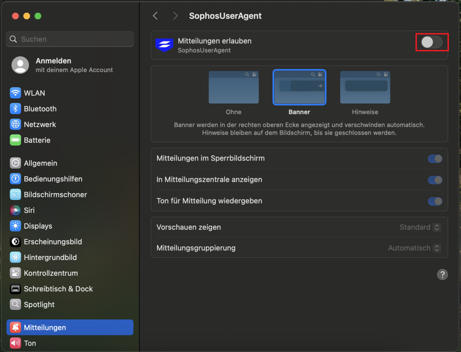461x352 pixels.
Task: Choose the Banner notification style thumbnail
Action: (x=299, y=87)
